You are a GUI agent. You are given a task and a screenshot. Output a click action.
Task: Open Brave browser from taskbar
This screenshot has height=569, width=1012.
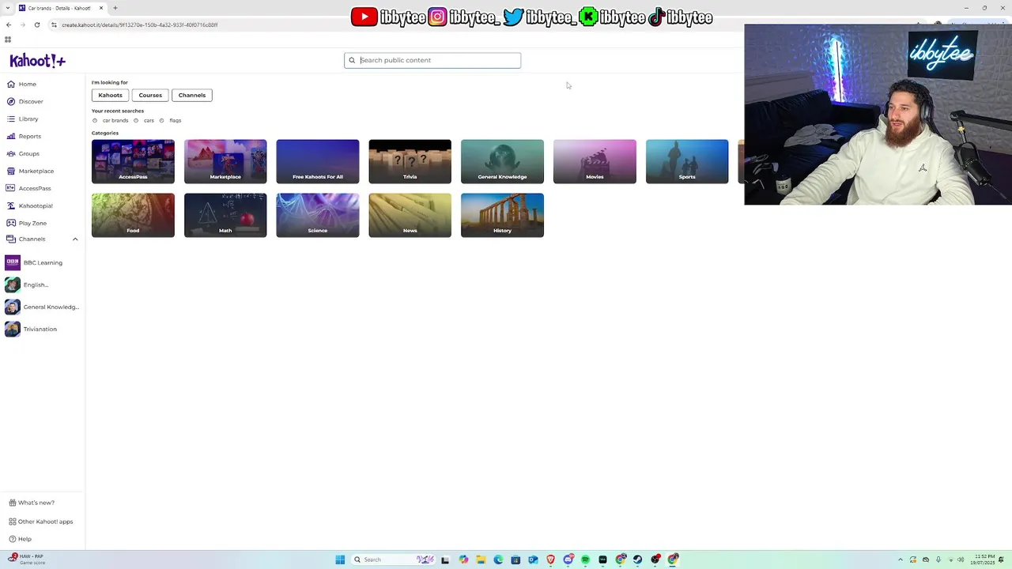(x=550, y=560)
